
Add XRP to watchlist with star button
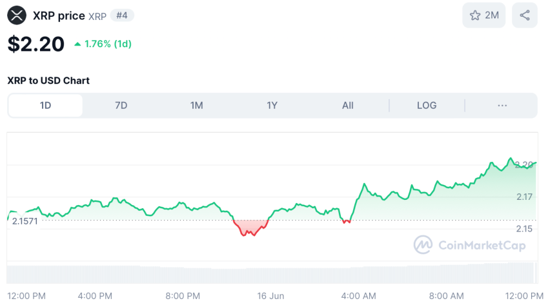pos(483,15)
